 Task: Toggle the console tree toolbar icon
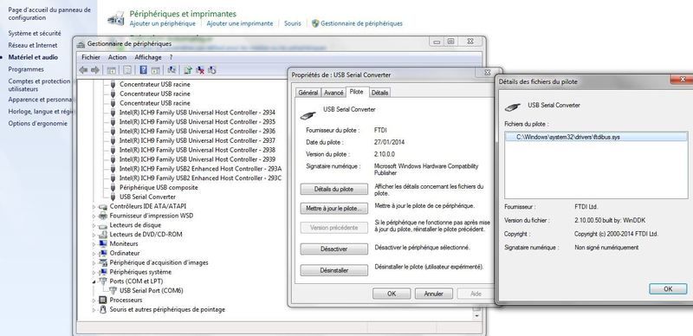[112, 70]
